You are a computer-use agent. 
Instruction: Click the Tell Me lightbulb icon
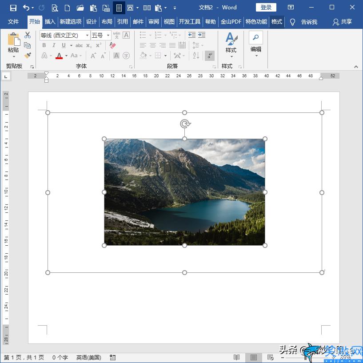pyautogui.click(x=292, y=22)
